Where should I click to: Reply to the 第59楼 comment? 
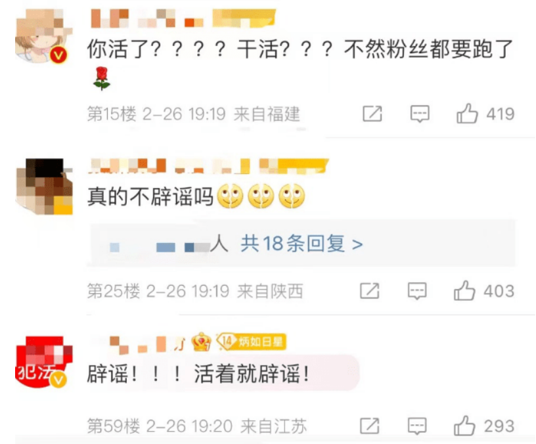417,426
